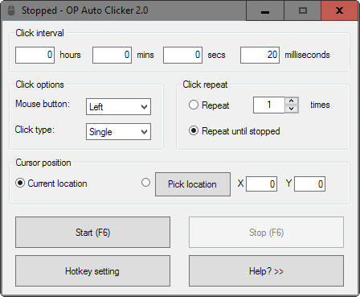Click the 'Cursor position' group label
Screen dimensions: 360x297
43,163
